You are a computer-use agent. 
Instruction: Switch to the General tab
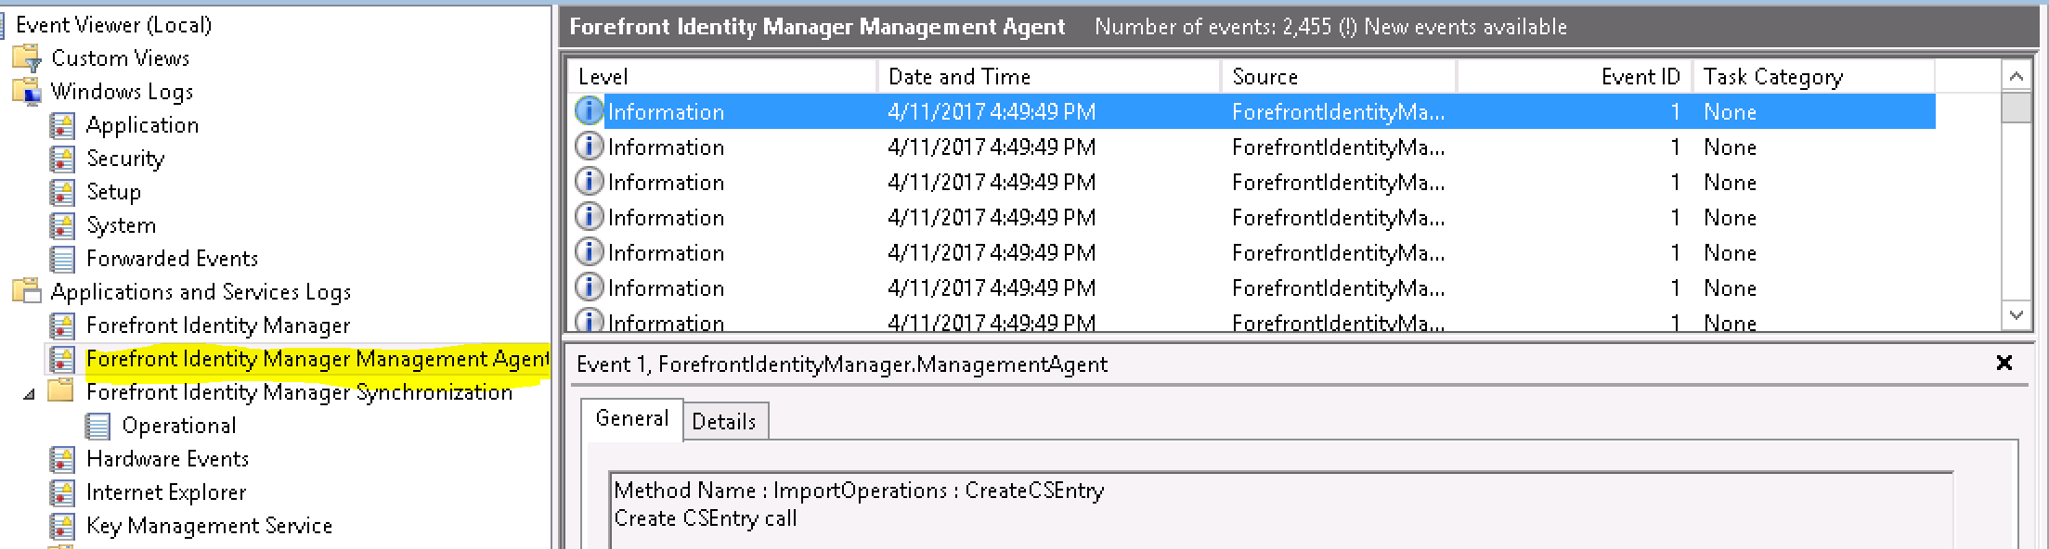click(632, 419)
